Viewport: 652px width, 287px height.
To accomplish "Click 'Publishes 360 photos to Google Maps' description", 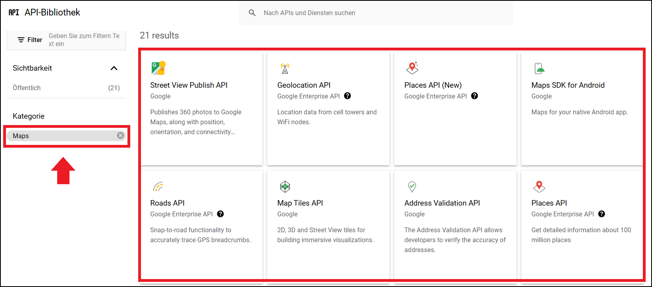I will tap(196, 122).
